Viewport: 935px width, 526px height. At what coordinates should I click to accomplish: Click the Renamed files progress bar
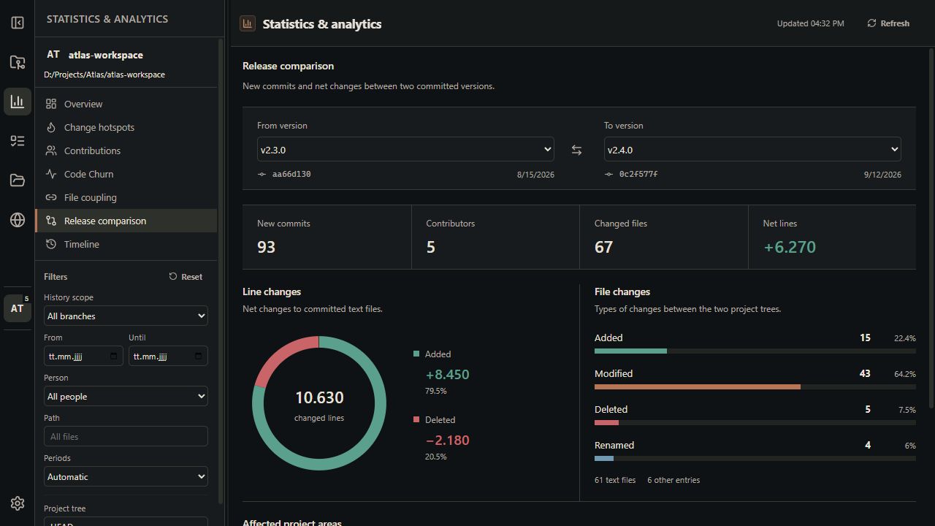click(x=755, y=459)
